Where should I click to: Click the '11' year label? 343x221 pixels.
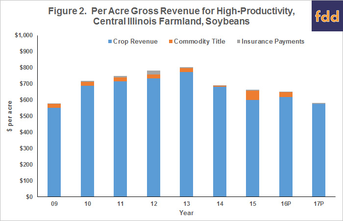pyautogui.click(x=121, y=204)
